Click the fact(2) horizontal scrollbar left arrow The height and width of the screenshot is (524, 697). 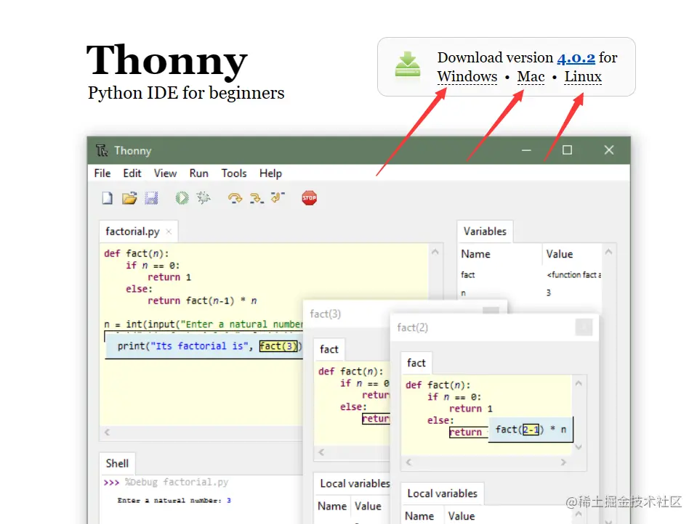click(409, 462)
